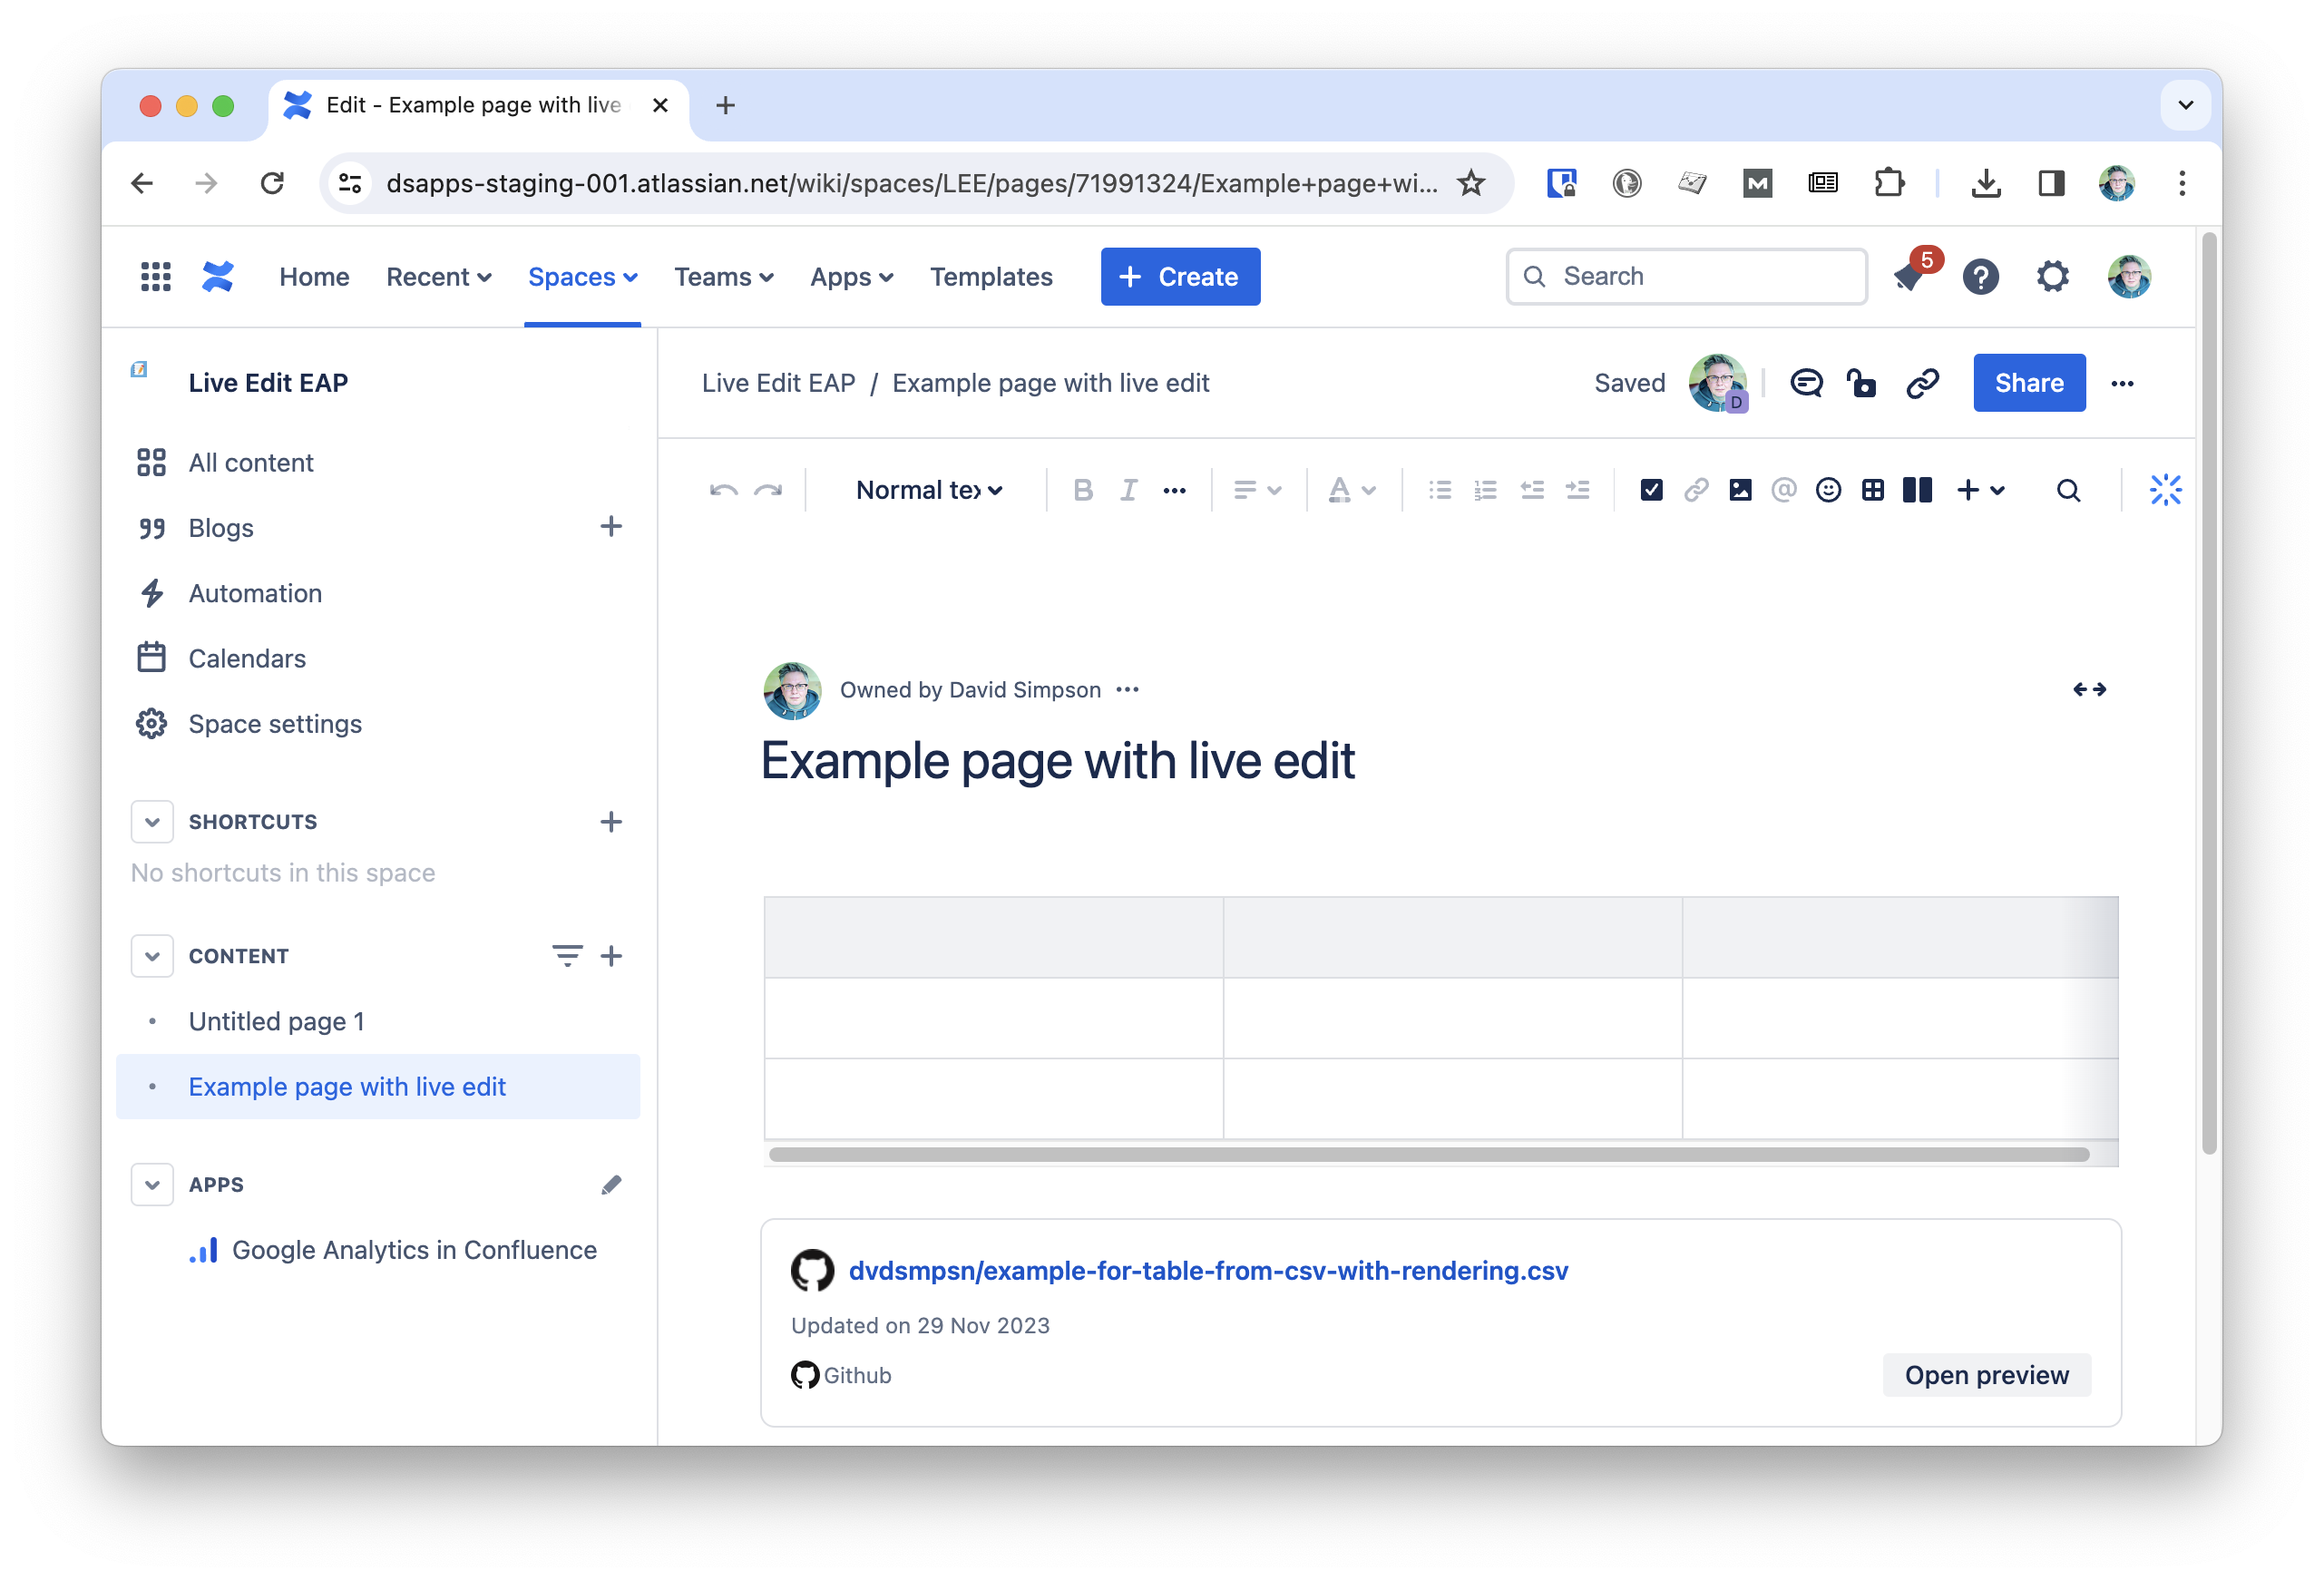Collapse the CONTENT section
The width and height of the screenshot is (2324, 1580).
(x=152, y=956)
